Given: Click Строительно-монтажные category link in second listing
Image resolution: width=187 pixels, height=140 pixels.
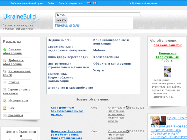Looking at the screenshot, I should [x=117, y=135].
